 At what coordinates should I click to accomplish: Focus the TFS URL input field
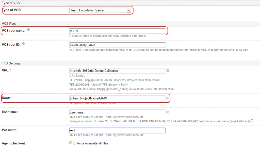[x=117, y=71]
